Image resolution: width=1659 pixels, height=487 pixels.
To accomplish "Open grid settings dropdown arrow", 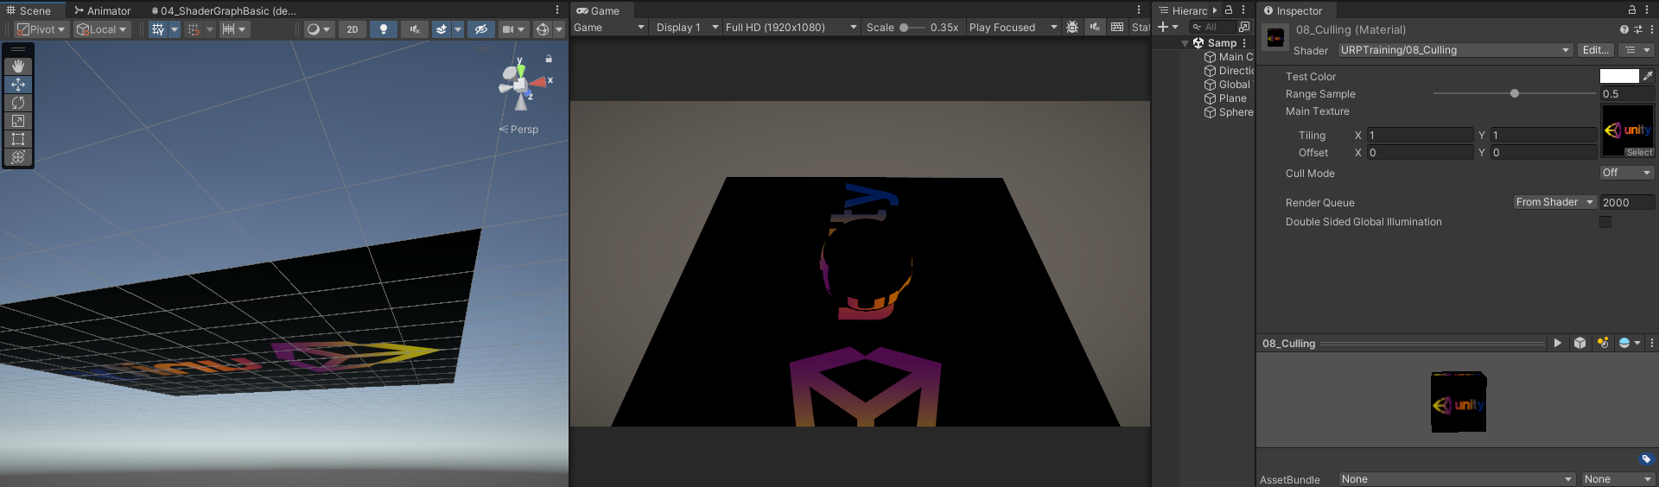I will 175,29.
